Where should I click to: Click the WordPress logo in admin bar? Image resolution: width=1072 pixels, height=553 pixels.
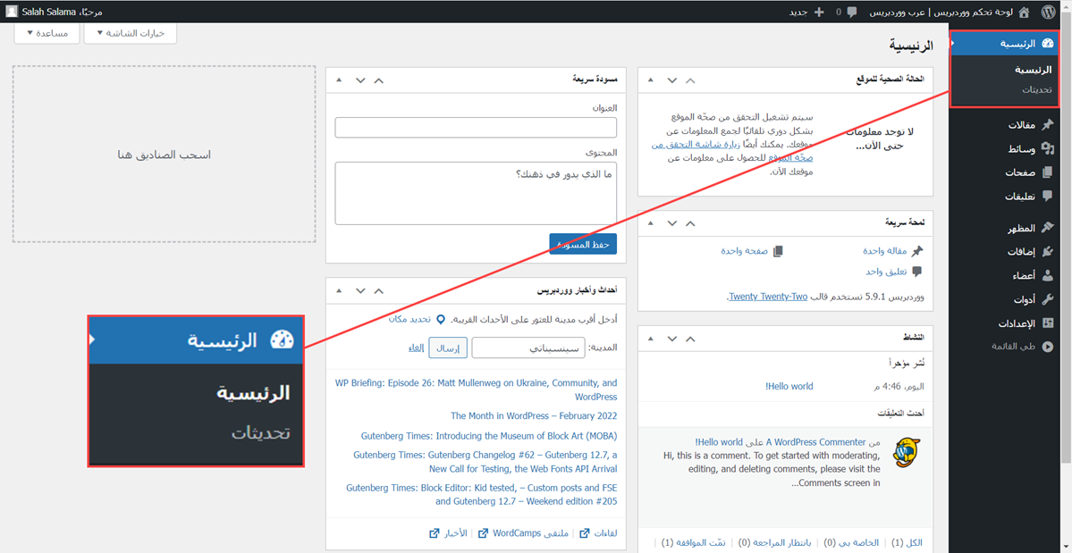(x=1048, y=12)
